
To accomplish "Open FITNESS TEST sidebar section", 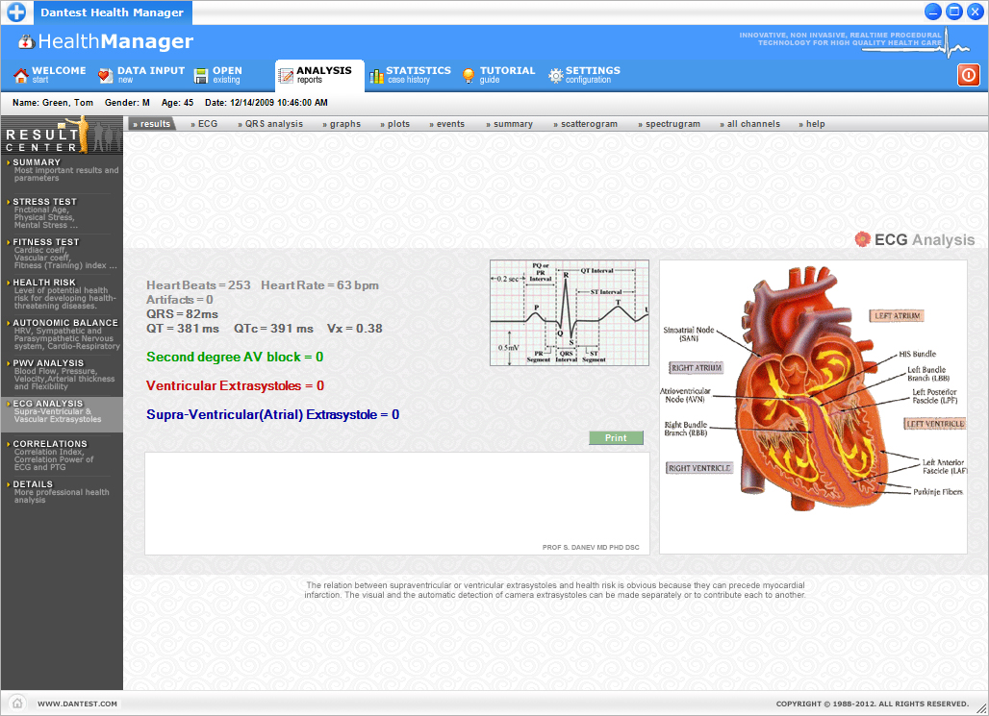I will pos(62,254).
